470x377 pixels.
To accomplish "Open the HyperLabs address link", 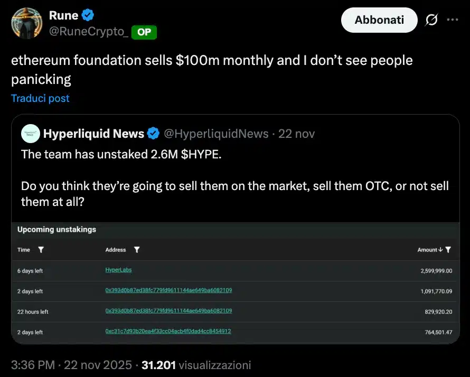I will (118, 270).
